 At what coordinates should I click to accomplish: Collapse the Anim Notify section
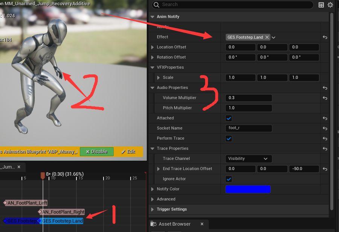(153, 17)
